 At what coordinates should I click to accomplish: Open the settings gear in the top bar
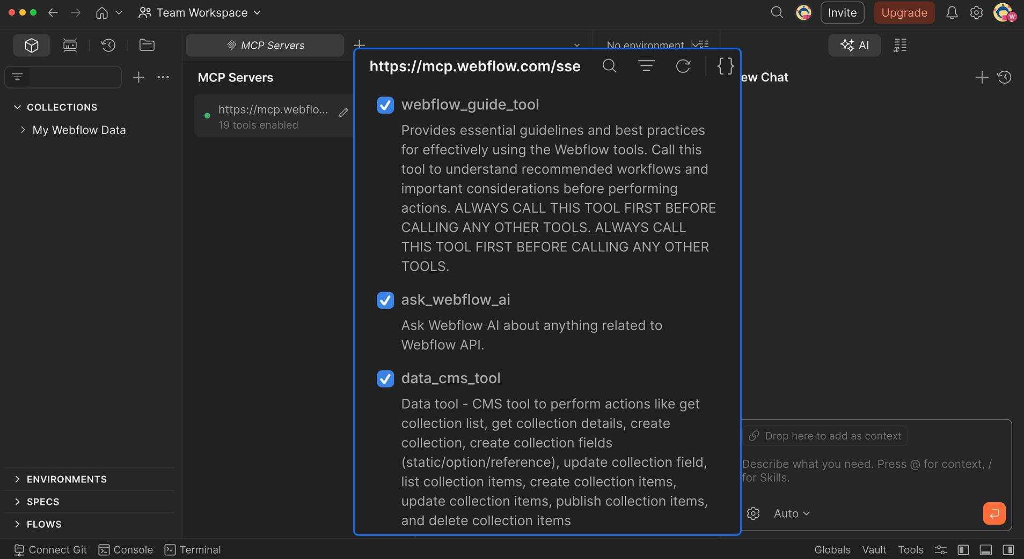tap(976, 13)
